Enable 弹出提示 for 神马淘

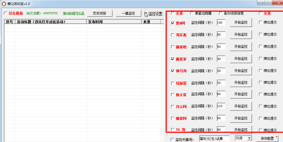260,71
